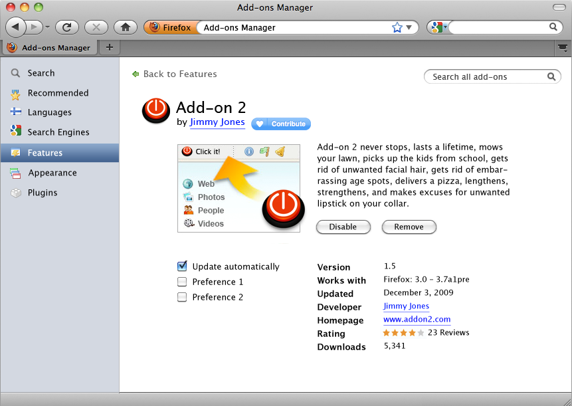Image resolution: width=572 pixels, height=406 pixels.
Task: Remove the add-on
Action: coord(409,227)
